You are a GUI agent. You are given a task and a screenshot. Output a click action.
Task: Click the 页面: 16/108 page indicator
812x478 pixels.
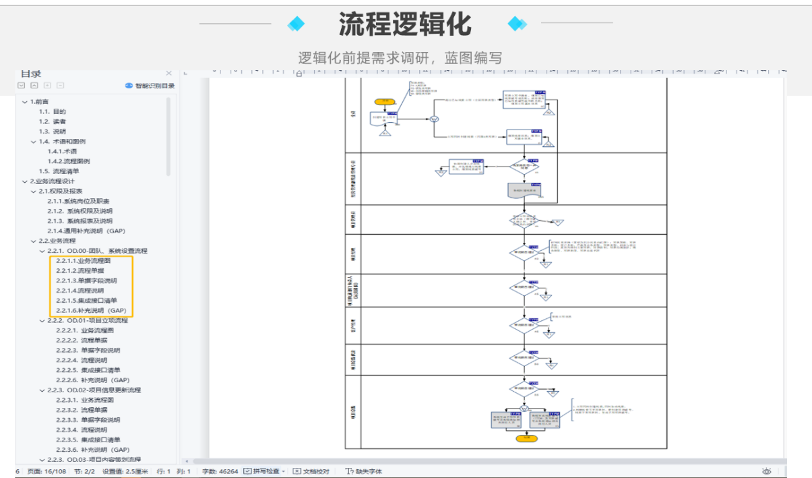(x=46, y=471)
